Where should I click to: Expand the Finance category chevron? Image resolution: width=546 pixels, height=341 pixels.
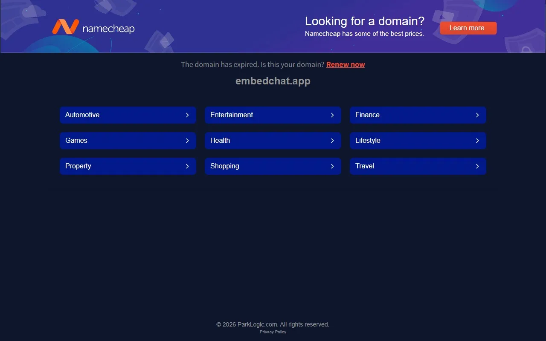[x=477, y=115]
